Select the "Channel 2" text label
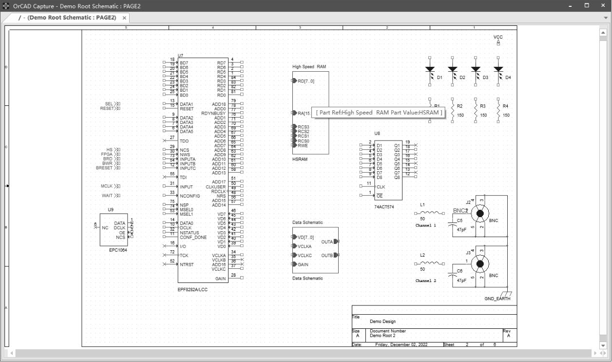 coord(426,281)
